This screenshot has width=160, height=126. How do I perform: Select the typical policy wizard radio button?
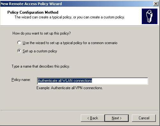pos(19,43)
